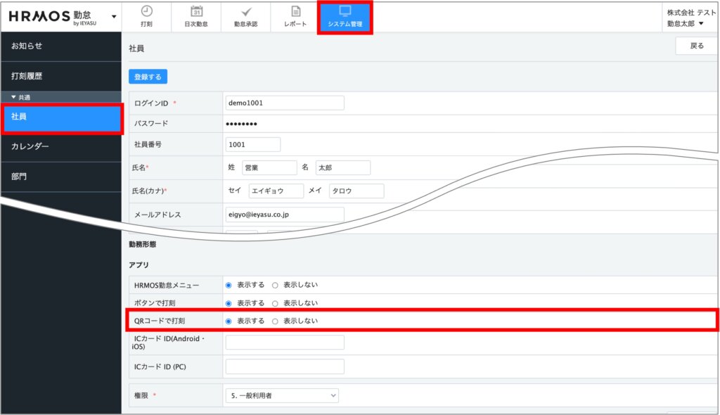Viewport: 720px width, 415px height.
Task: Open カレンダー in the sidebar
Action: click(60, 147)
